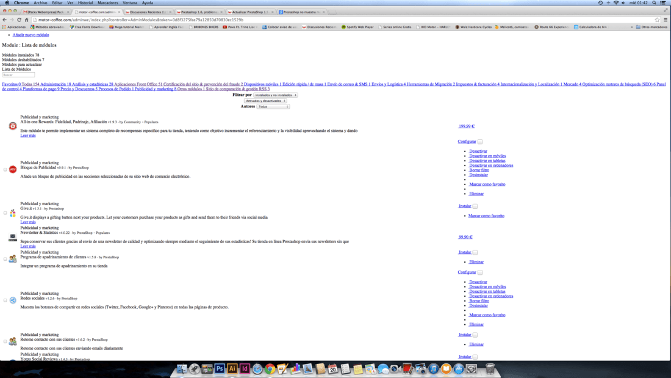This screenshot has height=378, width=671.
Task: Click the 'Buscar' module search field
Action: 18,75
